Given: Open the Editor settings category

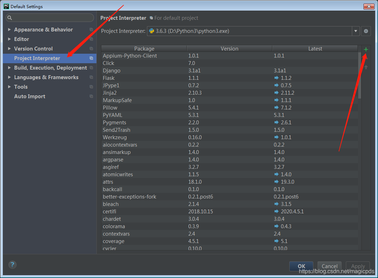Looking at the screenshot, I should (22, 39).
